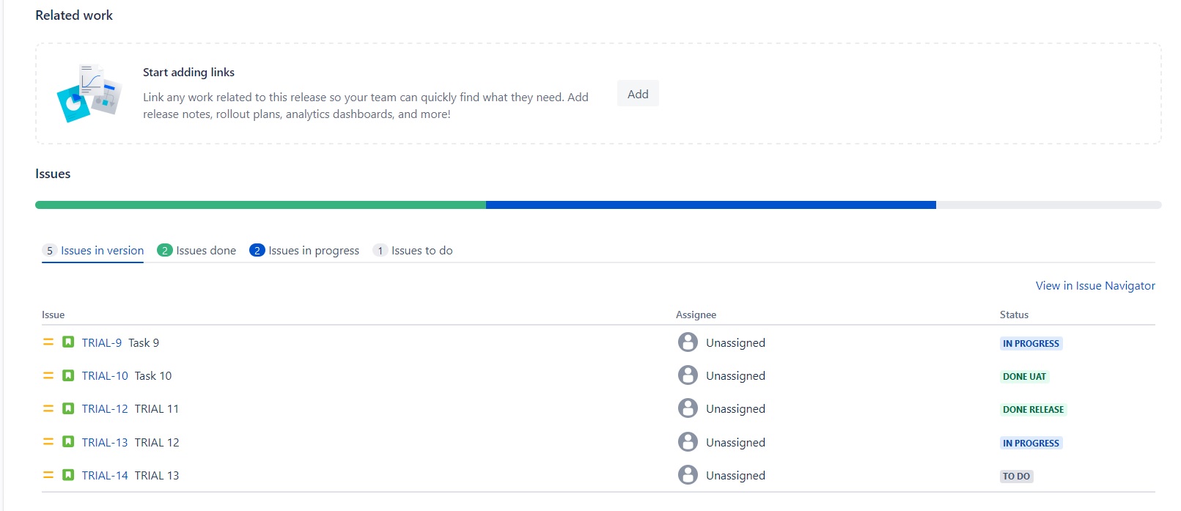
Task: Click the DONE UAT status badge
Action: pos(1024,377)
